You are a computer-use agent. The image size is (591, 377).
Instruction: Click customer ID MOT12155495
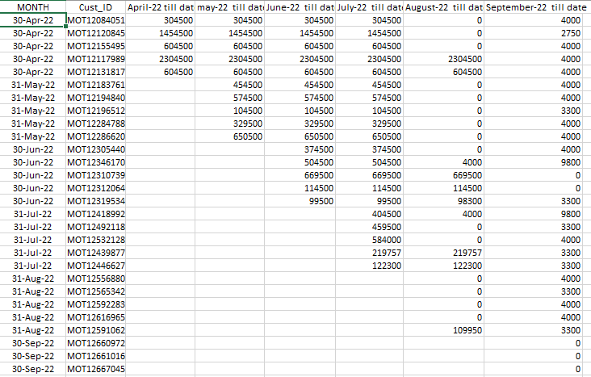[96, 46]
